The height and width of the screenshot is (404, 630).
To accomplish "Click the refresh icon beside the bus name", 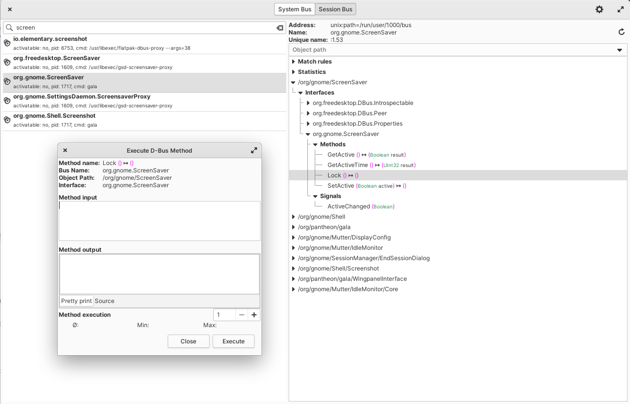I will (x=622, y=32).
